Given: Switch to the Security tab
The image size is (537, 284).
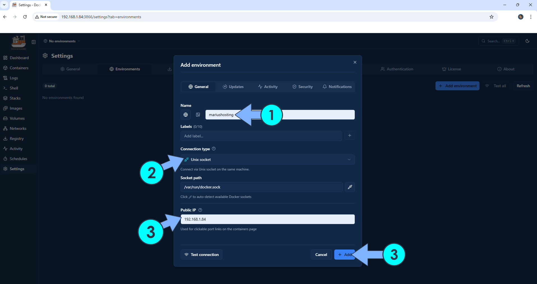Looking at the screenshot, I should click(302, 87).
